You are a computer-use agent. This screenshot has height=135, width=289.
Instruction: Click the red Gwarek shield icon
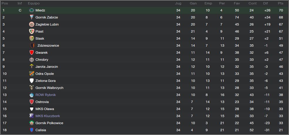click(x=32, y=53)
